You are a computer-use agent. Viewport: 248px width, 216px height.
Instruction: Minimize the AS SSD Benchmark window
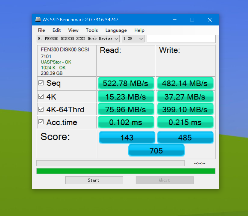click(x=175, y=20)
